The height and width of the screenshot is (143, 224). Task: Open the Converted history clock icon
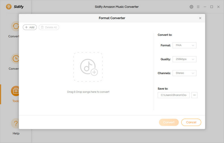(x=15, y=59)
